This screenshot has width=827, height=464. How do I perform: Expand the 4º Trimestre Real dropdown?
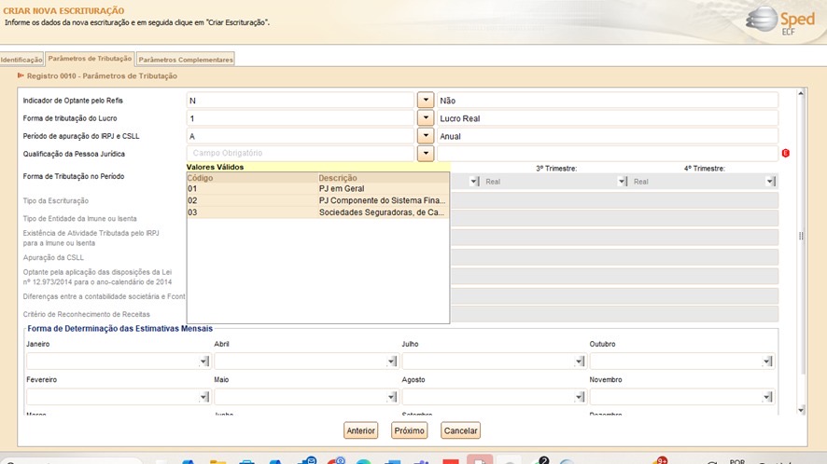coord(771,181)
